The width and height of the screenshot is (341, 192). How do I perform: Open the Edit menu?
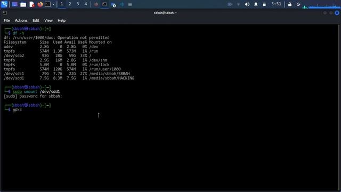coord(36,20)
